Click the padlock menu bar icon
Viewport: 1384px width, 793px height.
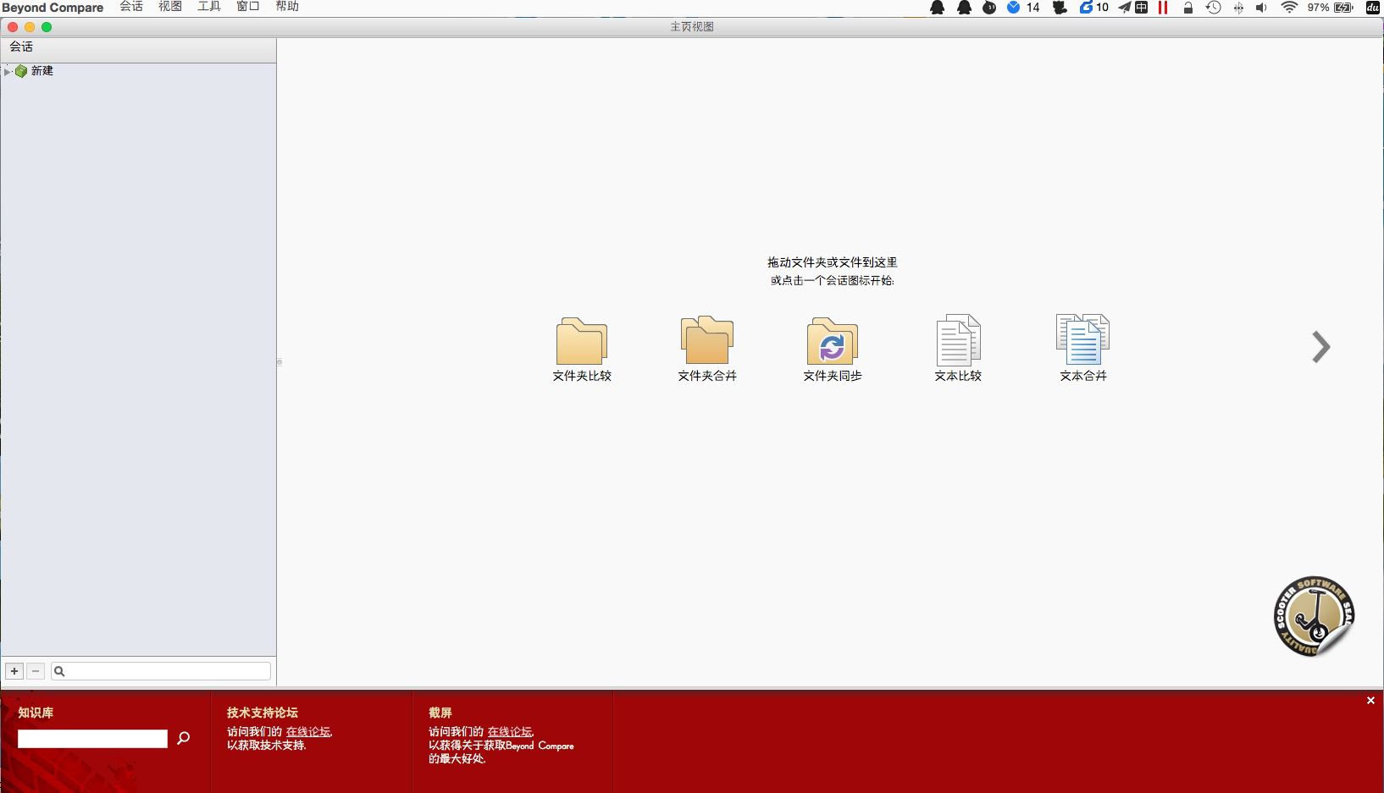1188,8
